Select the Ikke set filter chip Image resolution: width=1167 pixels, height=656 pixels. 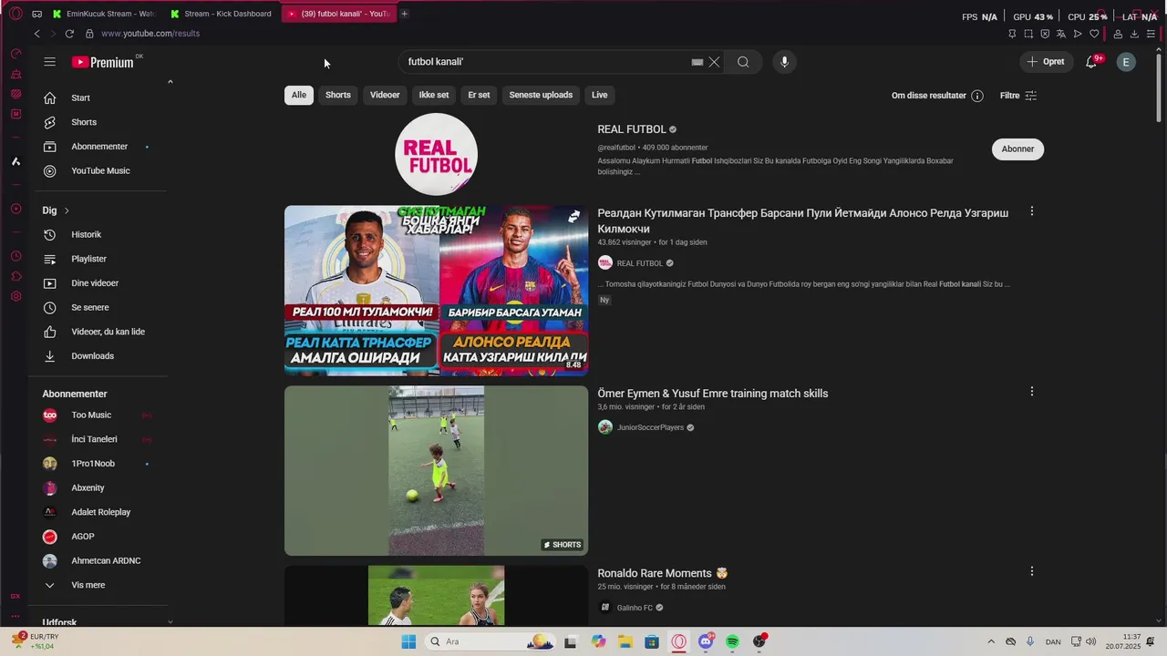(x=434, y=95)
